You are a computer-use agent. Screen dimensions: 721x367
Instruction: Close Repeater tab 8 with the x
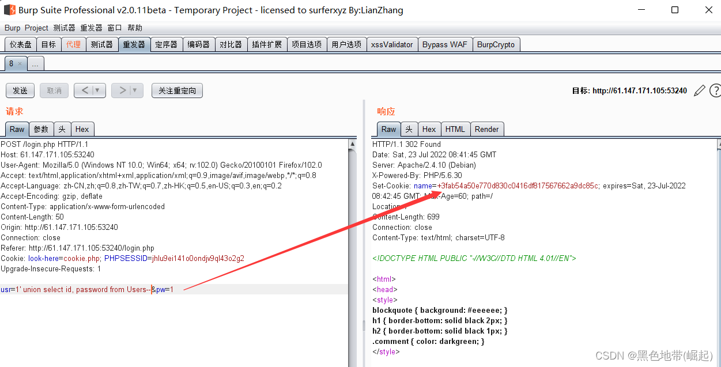tap(20, 63)
